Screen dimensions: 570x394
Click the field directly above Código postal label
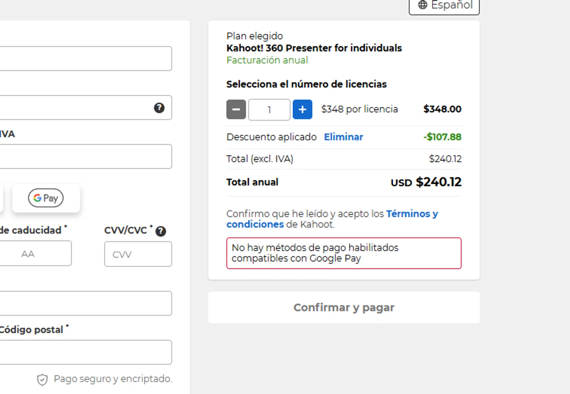tap(84, 303)
